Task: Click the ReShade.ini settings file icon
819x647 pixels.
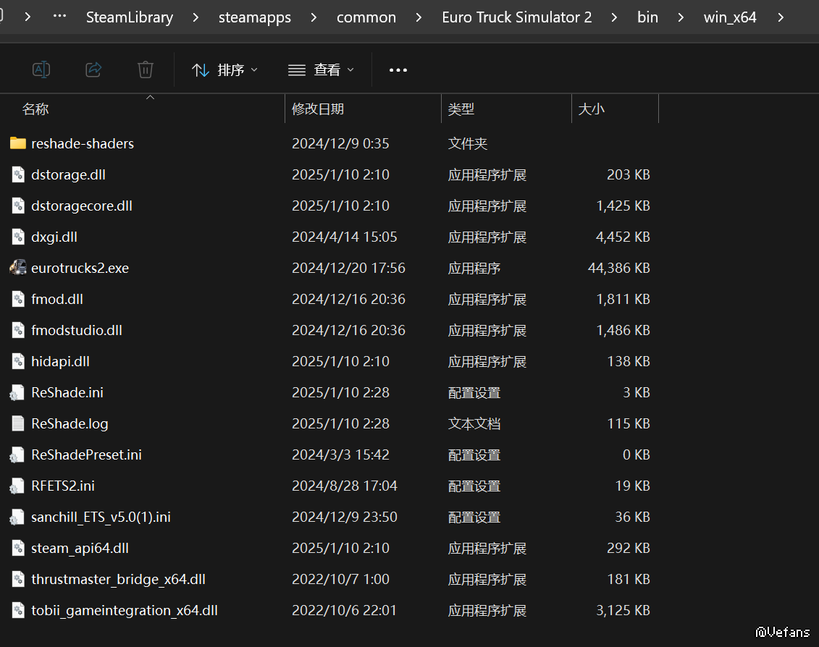Action: point(18,392)
